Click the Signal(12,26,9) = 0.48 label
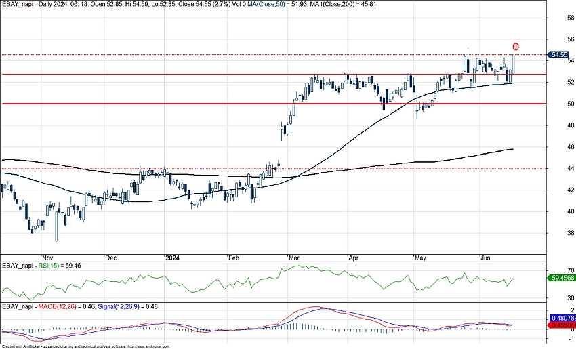 tap(127, 306)
